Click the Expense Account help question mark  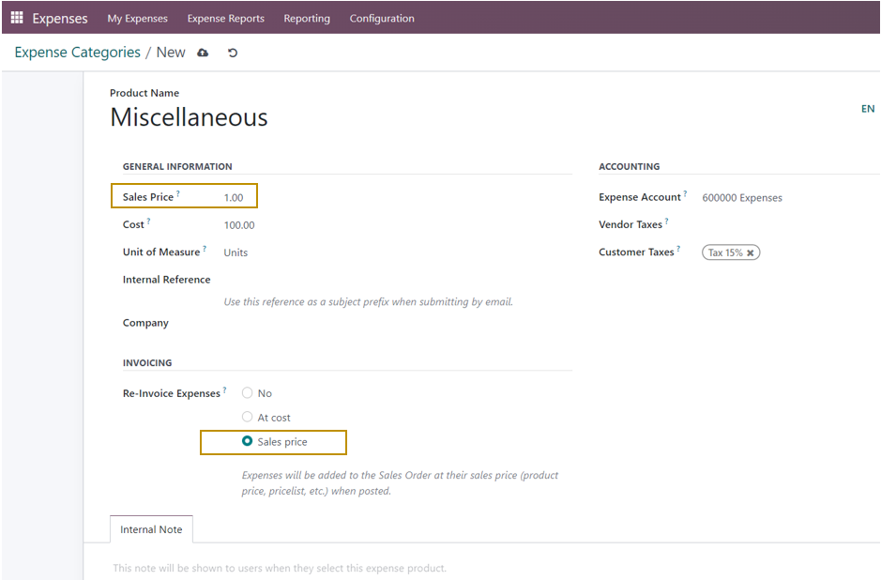click(x=685, y=194)
